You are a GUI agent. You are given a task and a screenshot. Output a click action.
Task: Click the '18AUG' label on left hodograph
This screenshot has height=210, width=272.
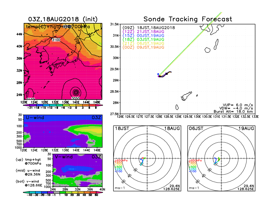(172, 129)
